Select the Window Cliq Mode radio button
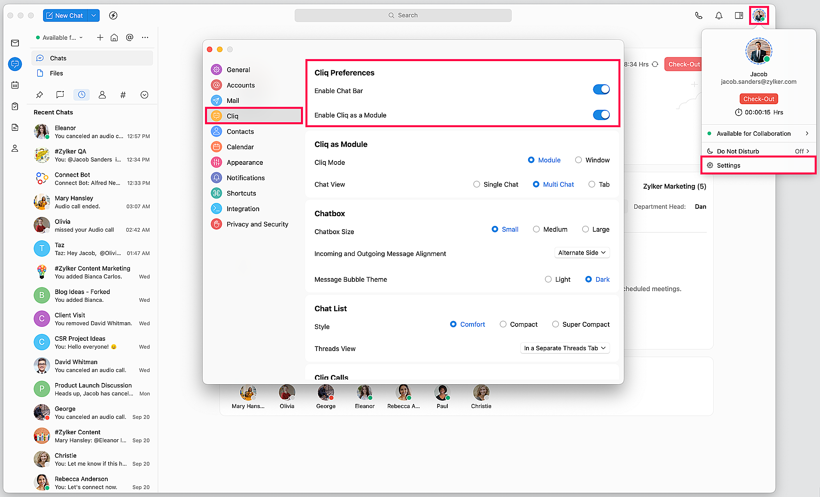This screenshot has width=820, height=497. coord(579,160)
